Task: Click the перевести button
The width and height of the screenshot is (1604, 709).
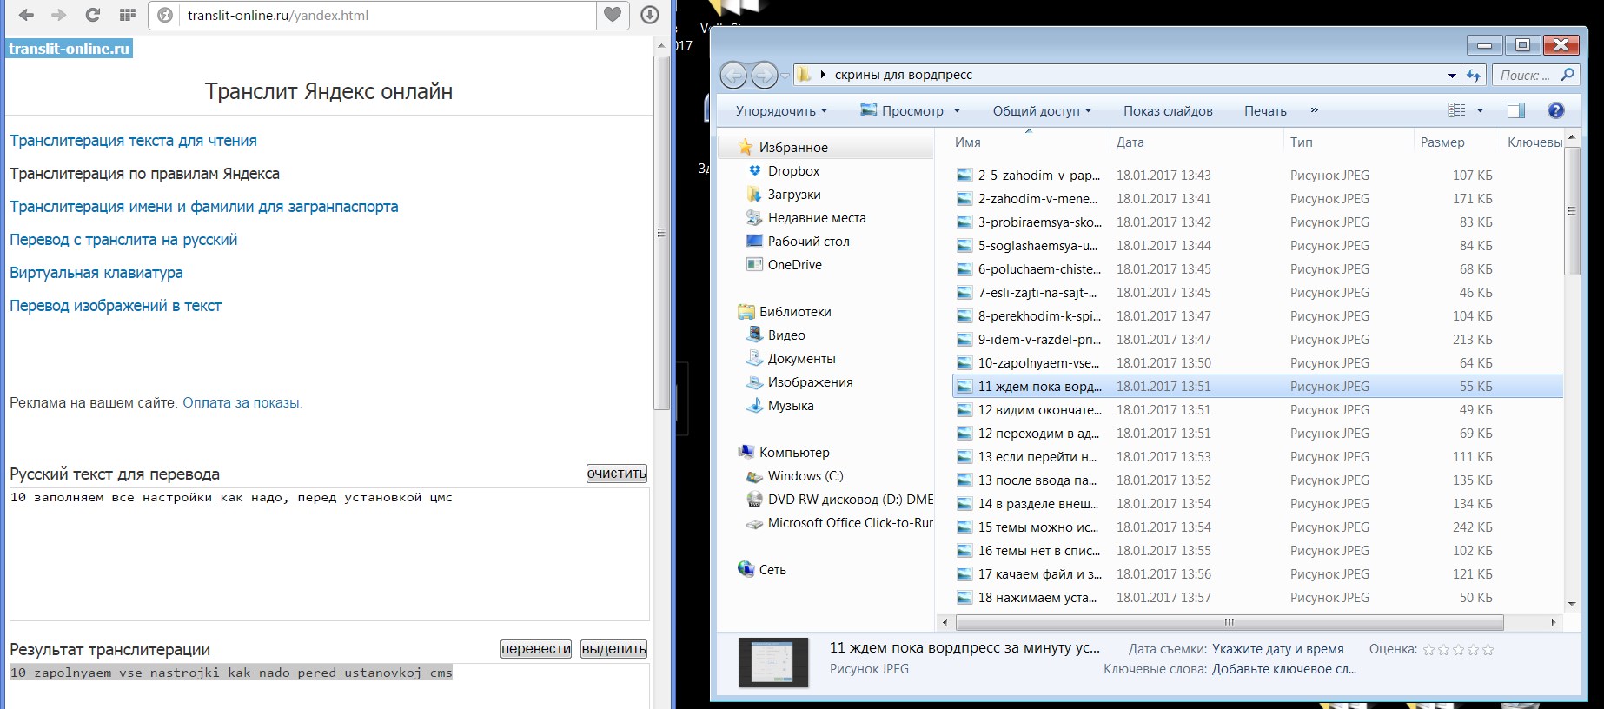Action: pyautogui.click(x=536, y=649)
